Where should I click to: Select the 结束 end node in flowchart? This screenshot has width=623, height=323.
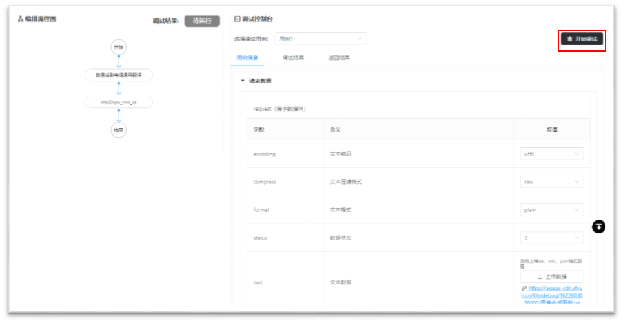[x=119, y=130]
